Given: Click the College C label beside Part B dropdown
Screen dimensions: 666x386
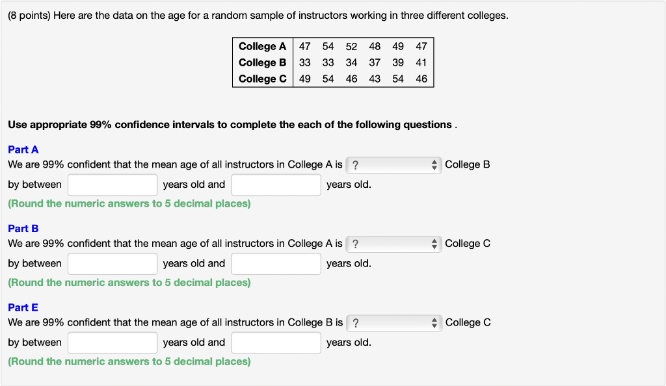Looking at the screenshot, I should (467, 243).
